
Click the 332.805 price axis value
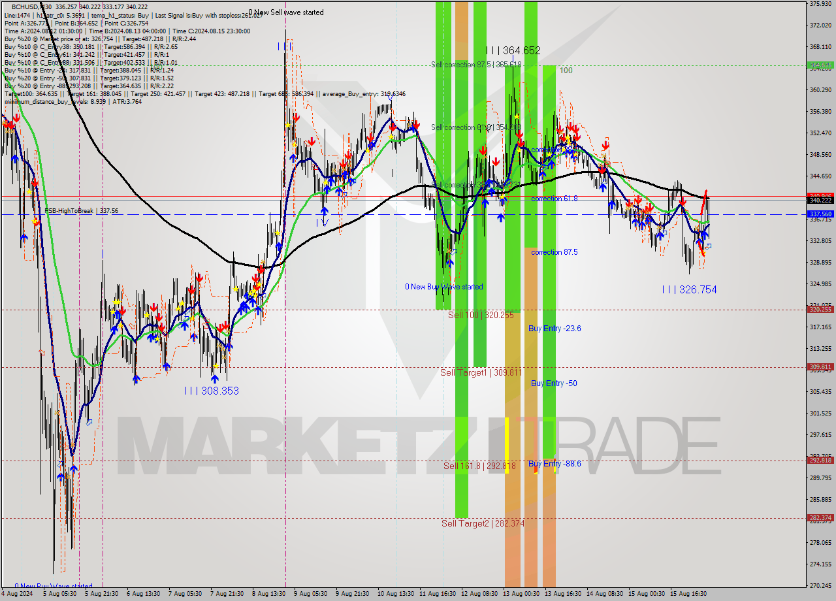tap(821, 241)
